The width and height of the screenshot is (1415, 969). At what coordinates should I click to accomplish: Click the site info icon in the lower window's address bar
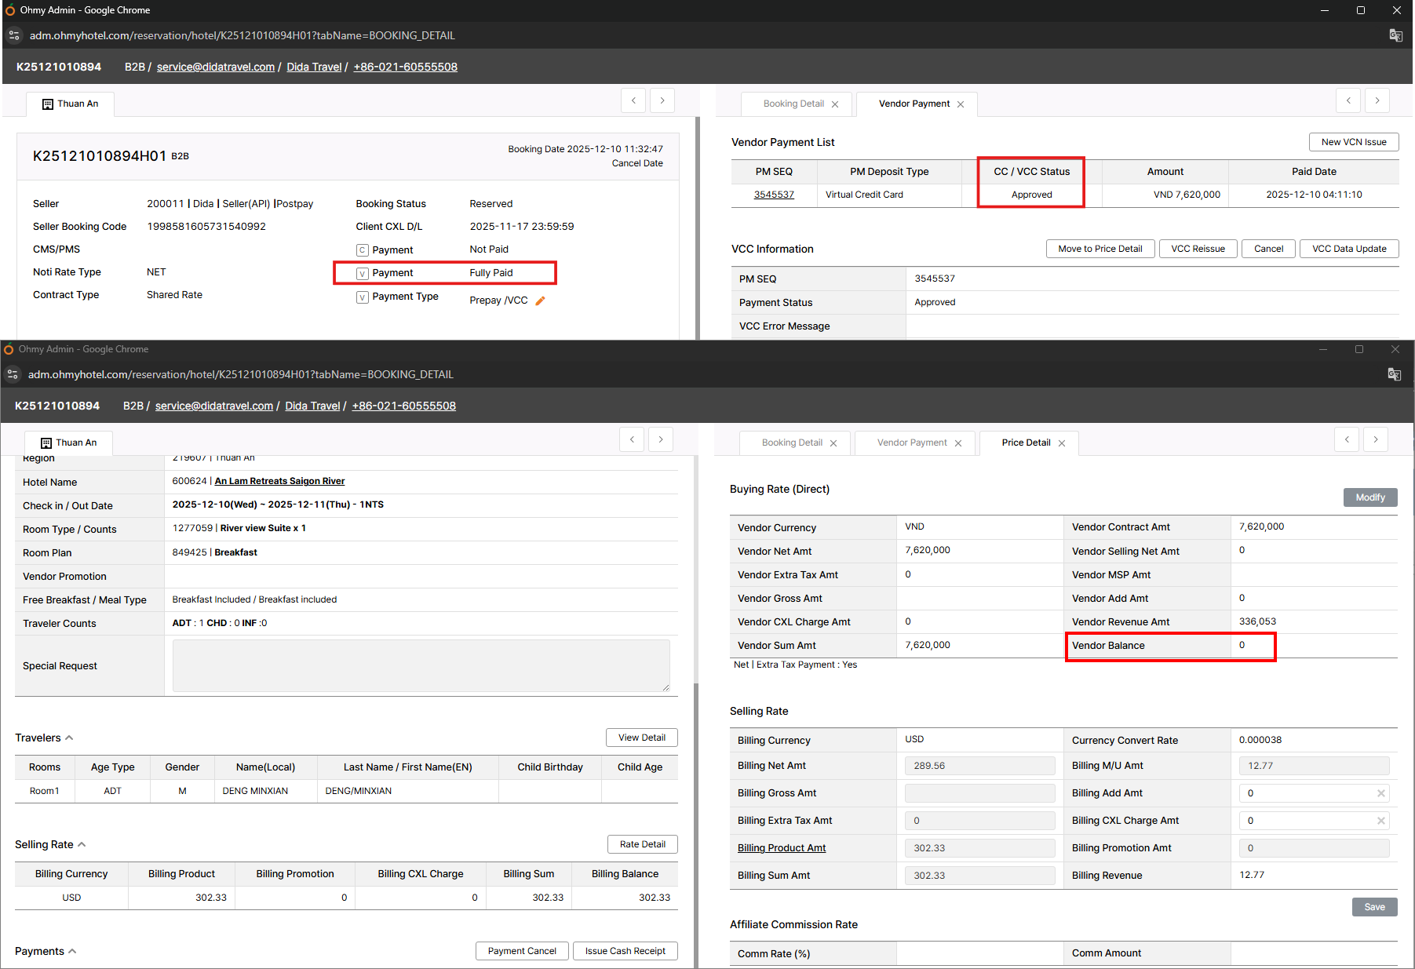click(13, 374)
